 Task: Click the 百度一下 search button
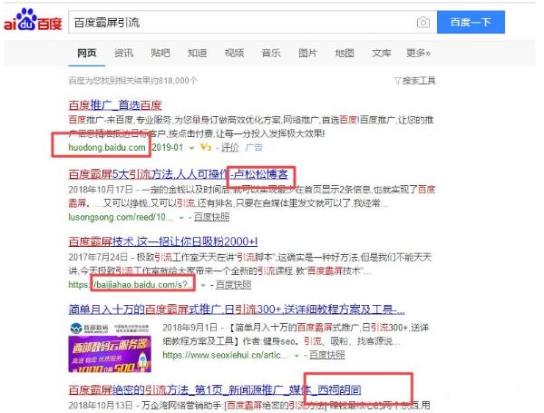471,22
